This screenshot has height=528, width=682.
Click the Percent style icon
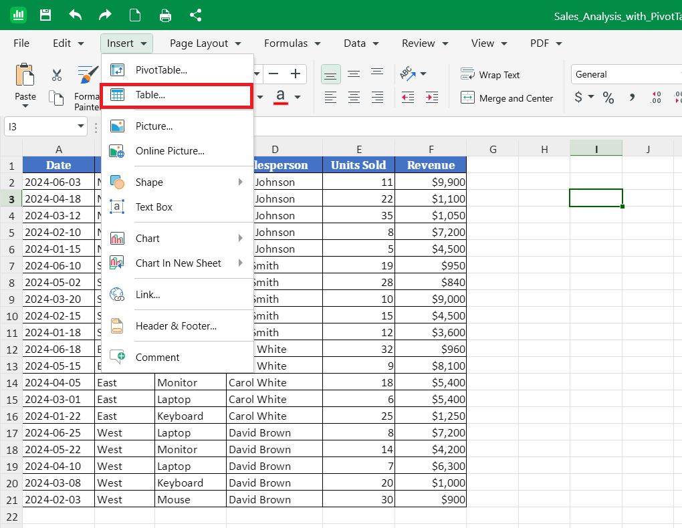coord(608,98)
